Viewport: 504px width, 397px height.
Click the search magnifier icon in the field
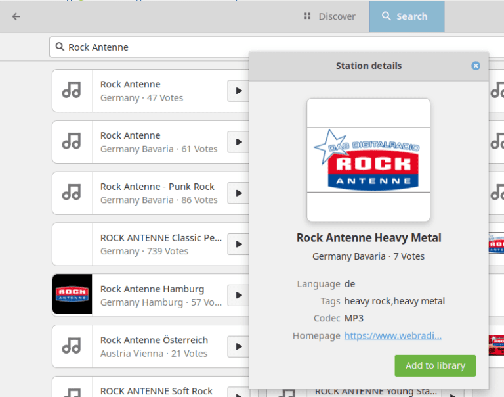(60, 47)
